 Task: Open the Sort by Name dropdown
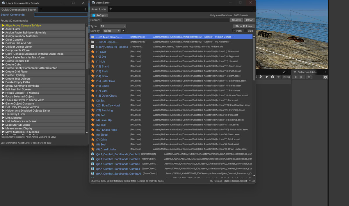pyautogui.click(x=112, y=31)
